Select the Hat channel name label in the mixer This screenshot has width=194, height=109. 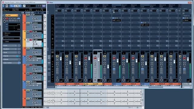(x=107, y=84)
